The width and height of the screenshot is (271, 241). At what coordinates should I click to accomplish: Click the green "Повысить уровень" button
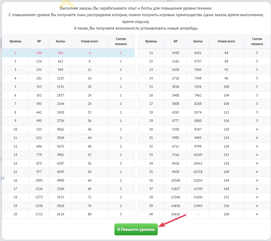[136, 229]
